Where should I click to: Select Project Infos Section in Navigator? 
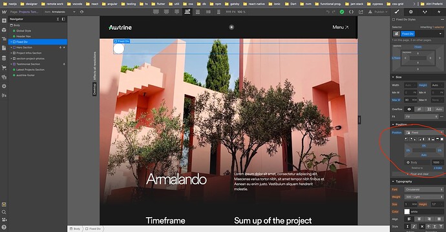28,53
